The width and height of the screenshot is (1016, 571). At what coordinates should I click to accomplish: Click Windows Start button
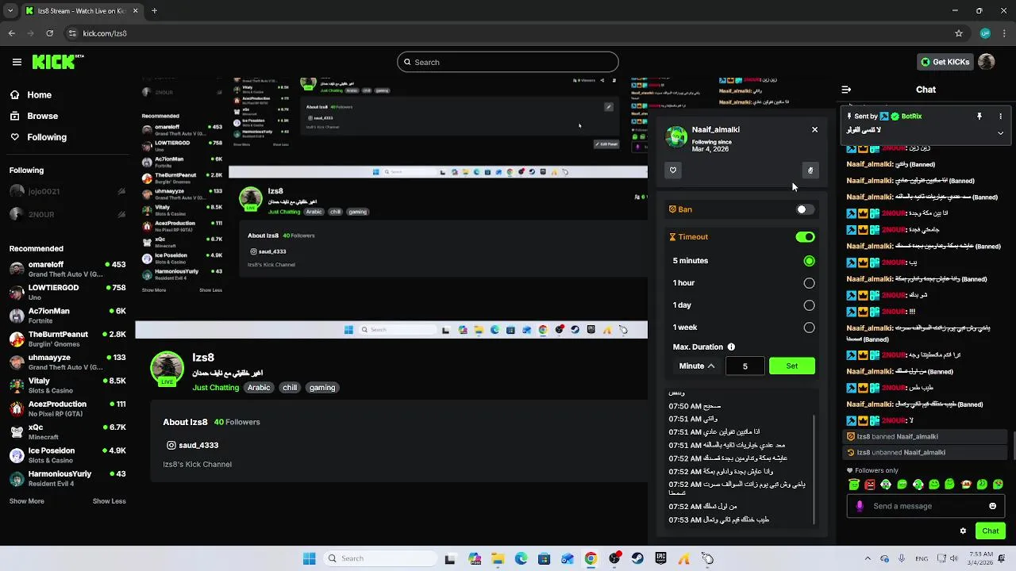coord(309,558)
